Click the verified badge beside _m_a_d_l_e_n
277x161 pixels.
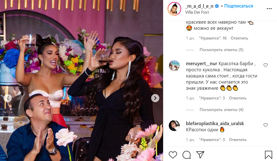click(217, 6)
